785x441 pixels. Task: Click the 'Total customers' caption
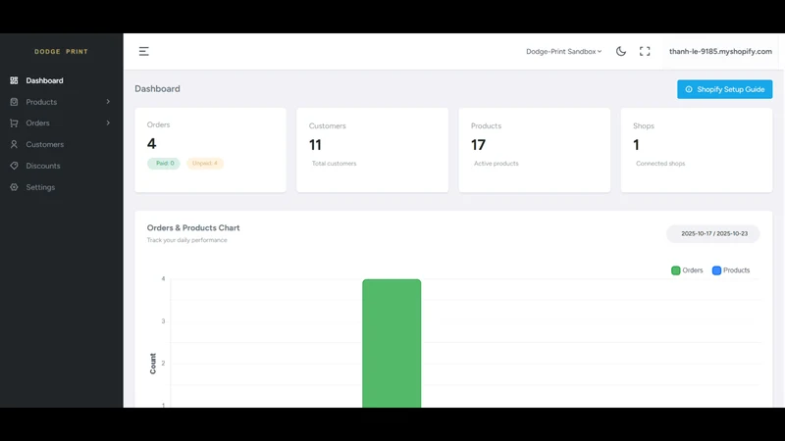click(x=334, y=164)
